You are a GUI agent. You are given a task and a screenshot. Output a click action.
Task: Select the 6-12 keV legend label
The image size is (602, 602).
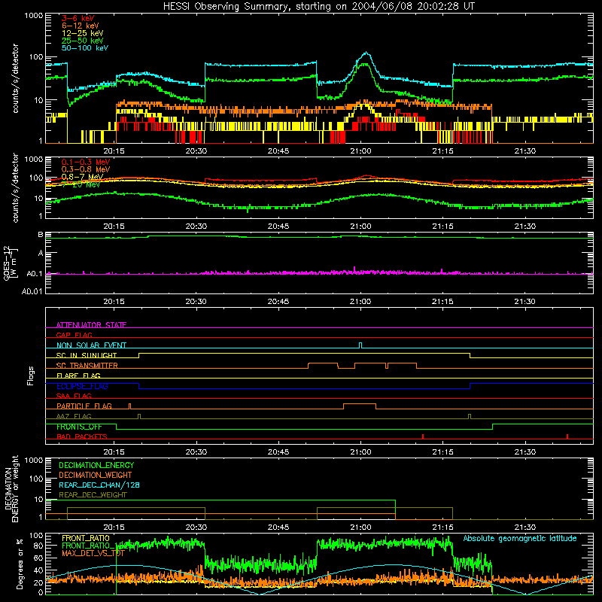[x=81, y=26]
